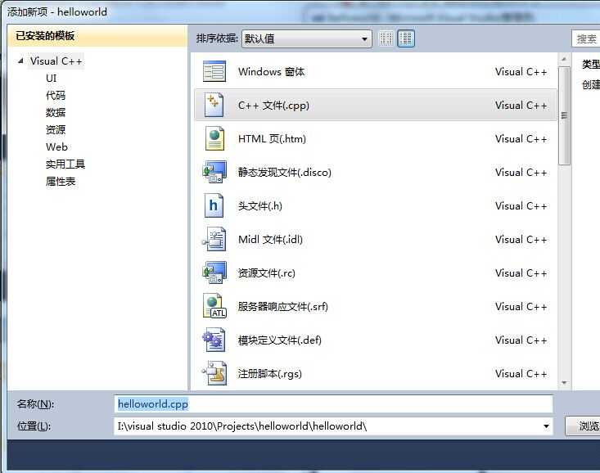
Task: Click 'Windows 窗体' template name
Action: point(271,71)
